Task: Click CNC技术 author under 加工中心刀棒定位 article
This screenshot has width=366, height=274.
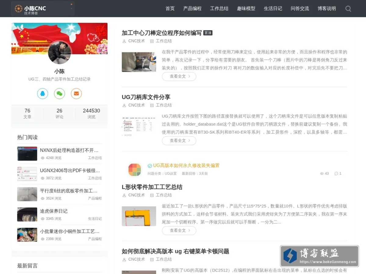Action: click(x=136, y=41)
